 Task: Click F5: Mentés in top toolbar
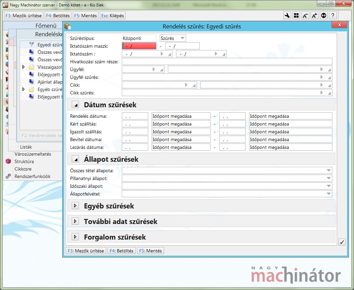85,16
